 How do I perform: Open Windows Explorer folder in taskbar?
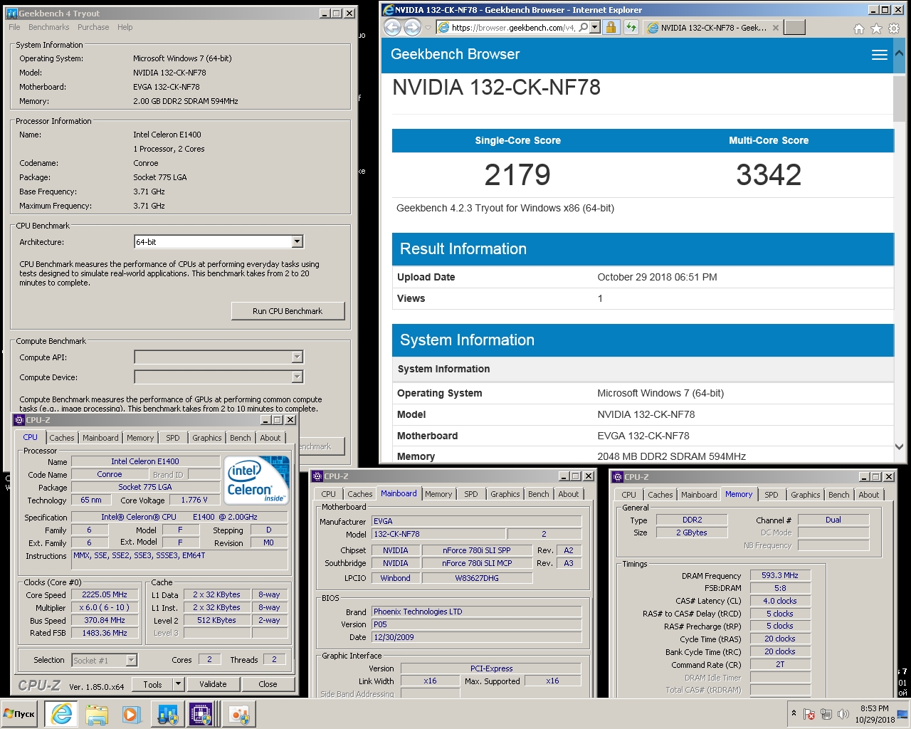pyautogui.click(x=97, y=714)
